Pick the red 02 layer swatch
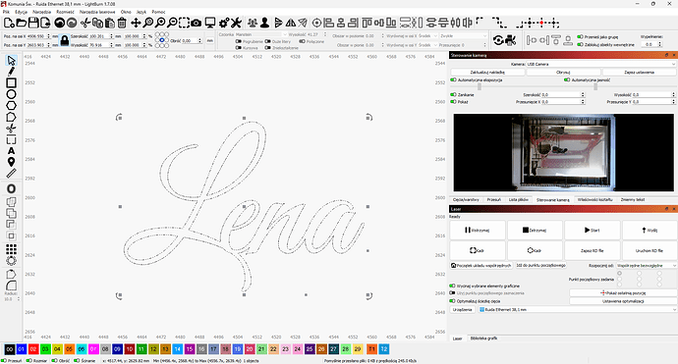Viewport: 678px width, 364px height. coord(33,349)
